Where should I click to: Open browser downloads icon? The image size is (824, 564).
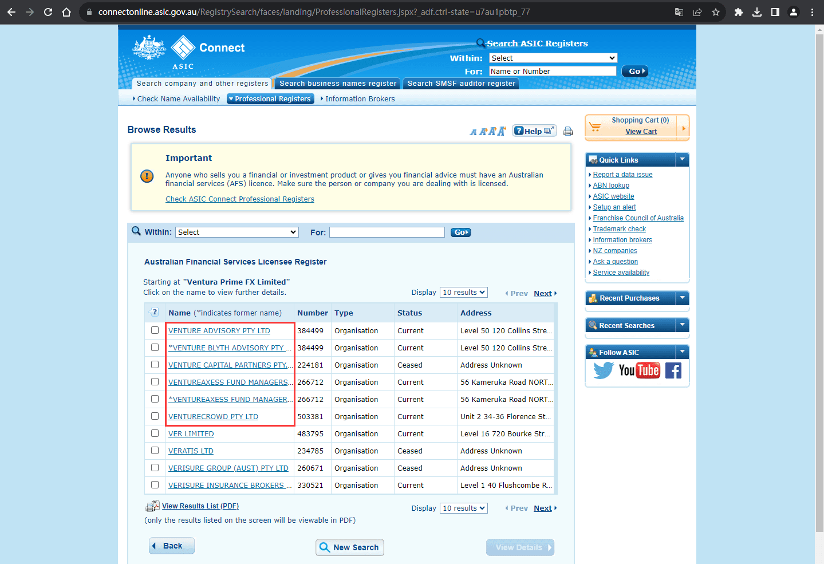click(x=757, y=12)
